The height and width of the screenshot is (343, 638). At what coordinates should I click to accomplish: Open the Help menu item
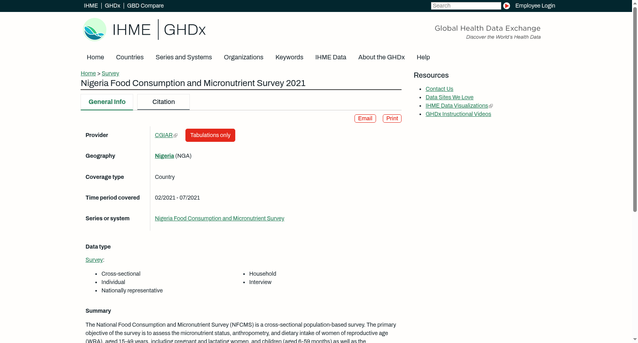pos(423,57)
